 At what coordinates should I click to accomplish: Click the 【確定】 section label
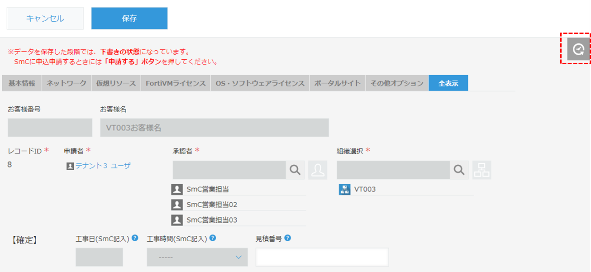coord(24,240)
